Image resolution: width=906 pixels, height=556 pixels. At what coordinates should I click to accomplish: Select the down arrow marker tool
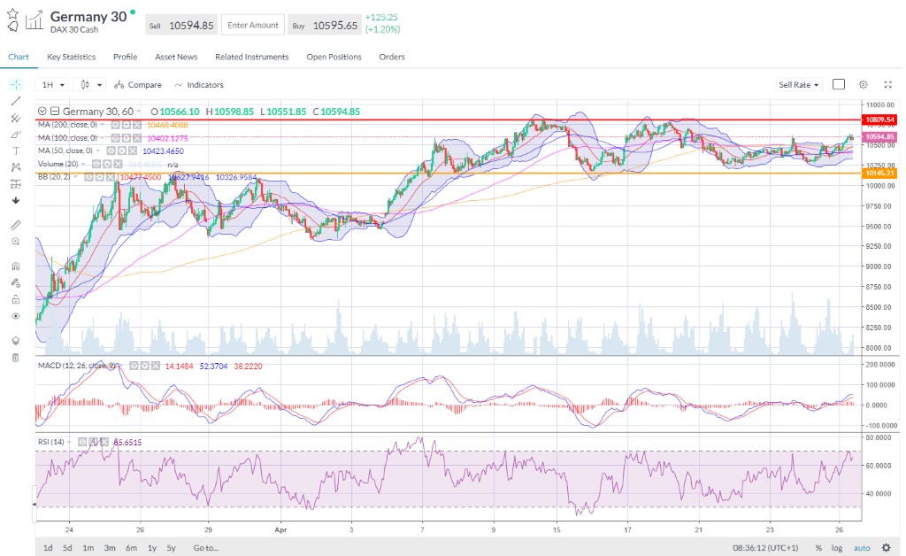[16, 201]
